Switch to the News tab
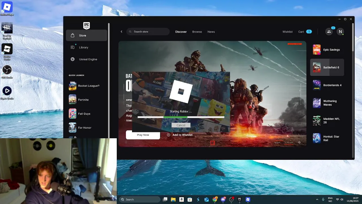362x204 pixels. pos(211,32)
